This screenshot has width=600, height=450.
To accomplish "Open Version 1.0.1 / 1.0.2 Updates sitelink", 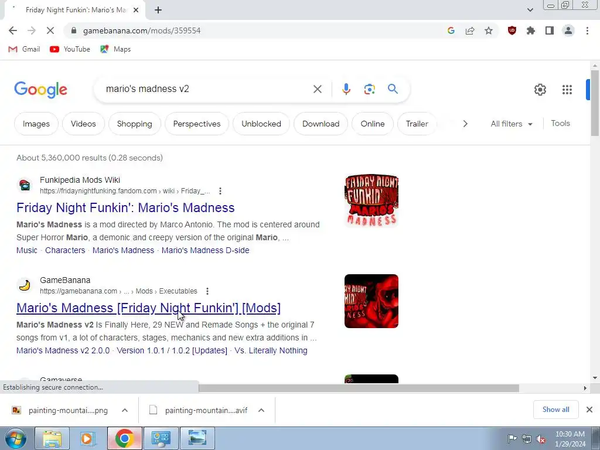I will [x=172, y=350].
